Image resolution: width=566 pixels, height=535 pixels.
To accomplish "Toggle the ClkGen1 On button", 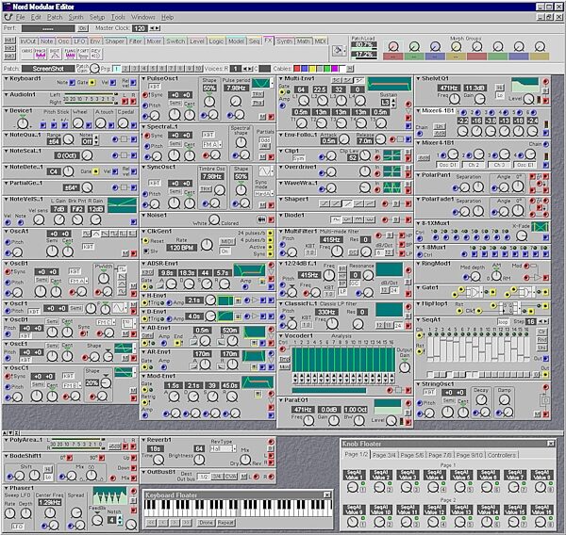I will coord(225,251).
